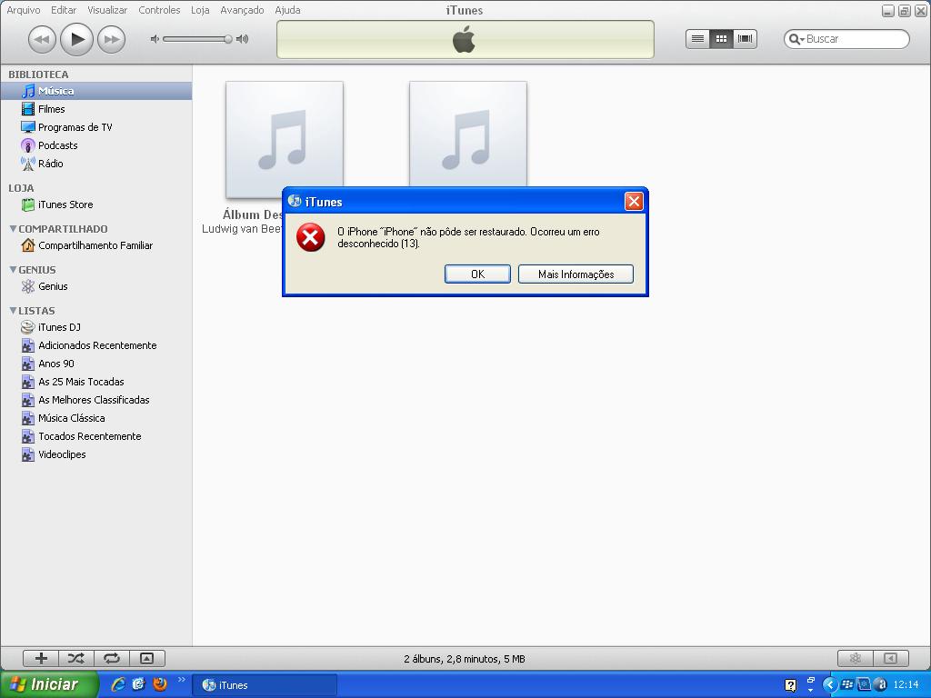Image resolution: width=931 pixels, height=698 pixels.
Task: Switch to list view
Action: (697, 39)
